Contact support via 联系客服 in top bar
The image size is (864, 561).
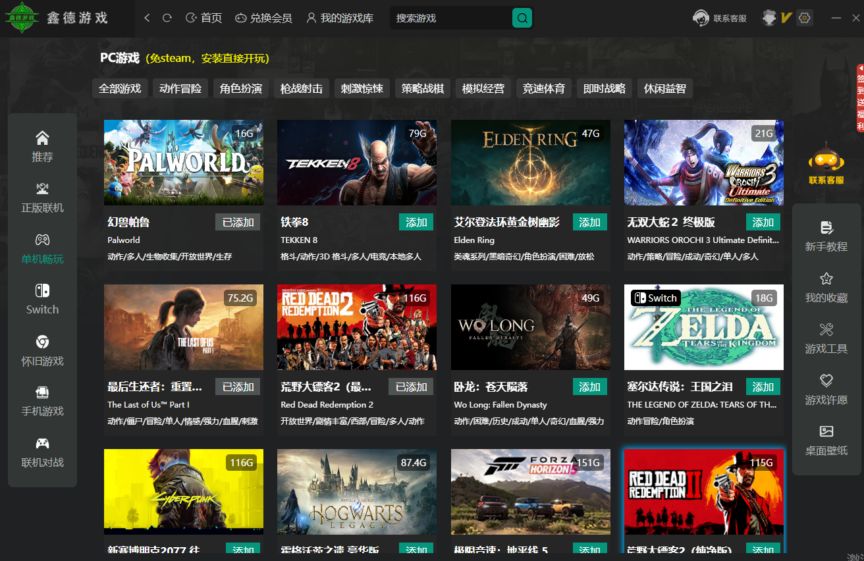coord(720,18)
